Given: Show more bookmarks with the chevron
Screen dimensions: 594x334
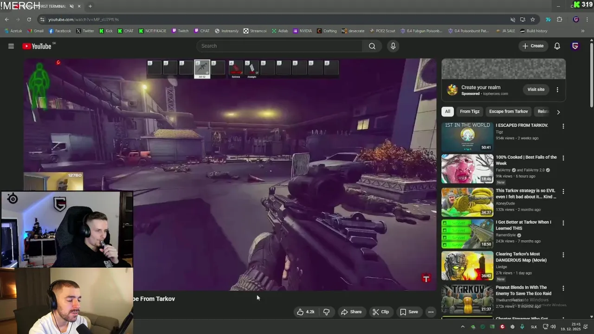Looking at the screenshot, I should click(583, 31).
